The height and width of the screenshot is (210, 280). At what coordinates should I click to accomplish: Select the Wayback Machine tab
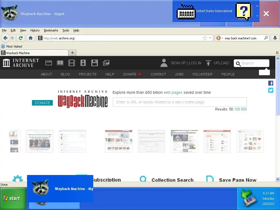[34, 53]
